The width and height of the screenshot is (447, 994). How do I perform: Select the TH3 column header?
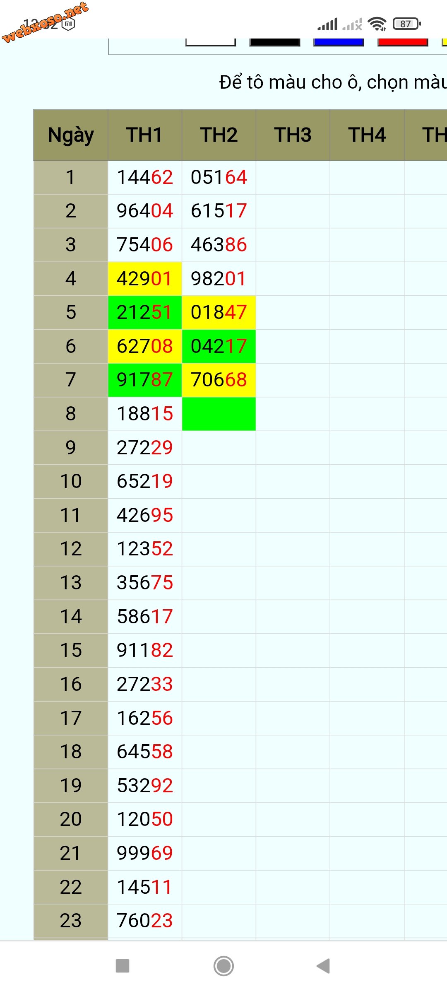(293, 135)
